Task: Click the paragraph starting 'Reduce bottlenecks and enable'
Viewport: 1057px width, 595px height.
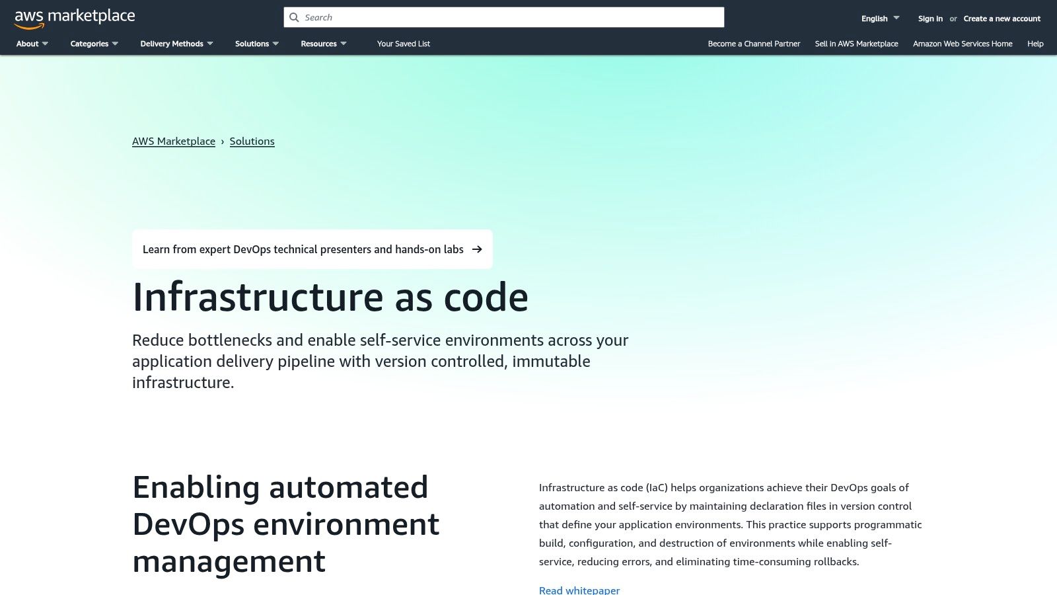Action: point(381,361)
